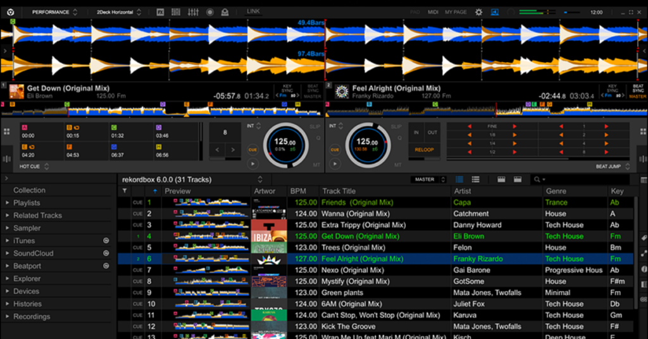Click the track filter funnel icon
Viewport: 648px width, 339px height.
125,191
